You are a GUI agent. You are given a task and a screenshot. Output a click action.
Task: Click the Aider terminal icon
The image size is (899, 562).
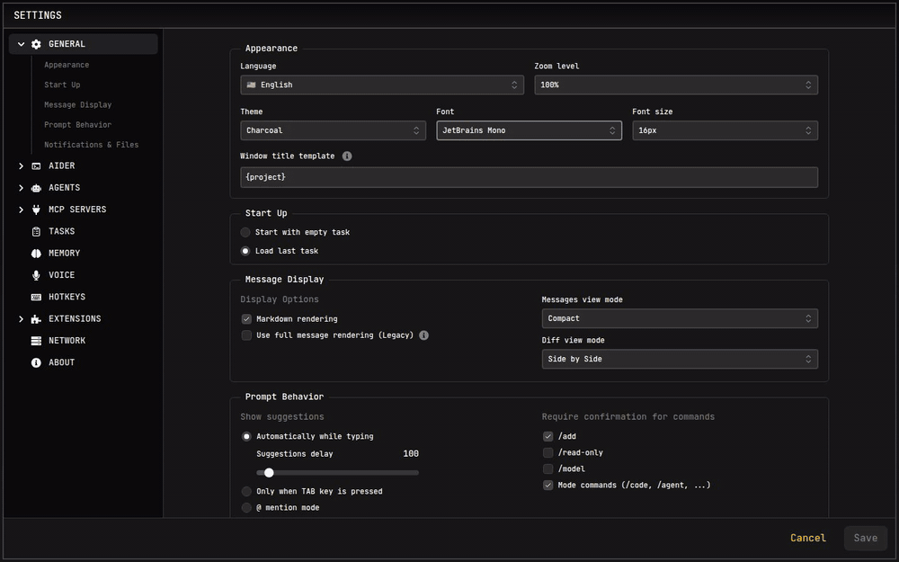(36, 165)
